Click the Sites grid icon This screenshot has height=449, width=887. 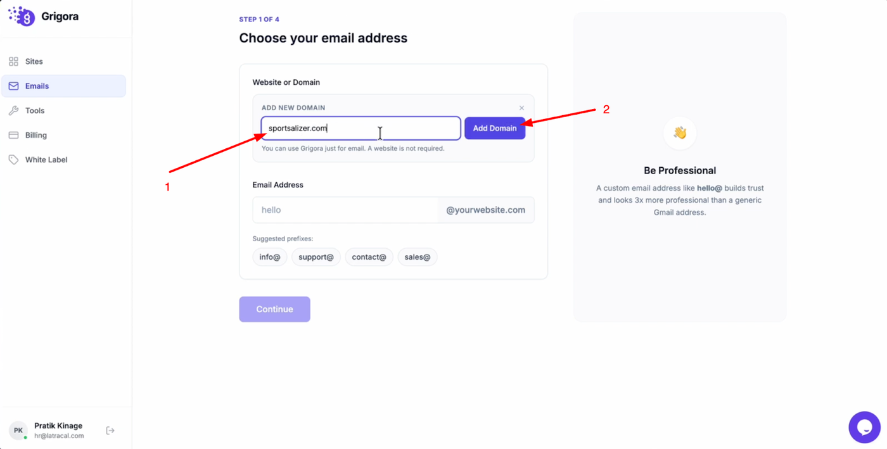tap(13, 61)
